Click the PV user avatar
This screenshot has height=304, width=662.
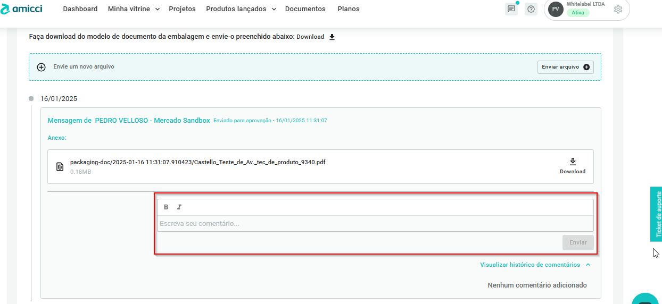[x=556, y=9]
